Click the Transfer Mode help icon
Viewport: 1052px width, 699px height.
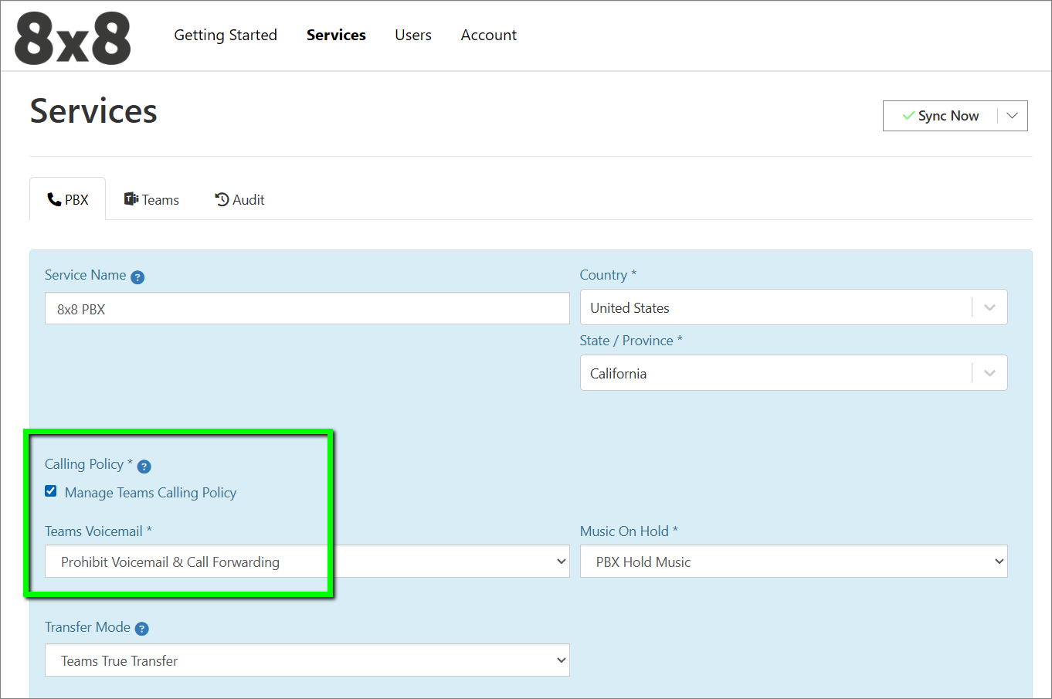coord(141,629)
